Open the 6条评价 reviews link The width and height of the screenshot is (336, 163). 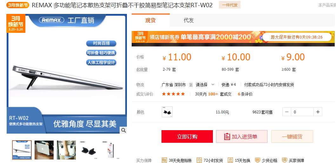click(245, 94)
